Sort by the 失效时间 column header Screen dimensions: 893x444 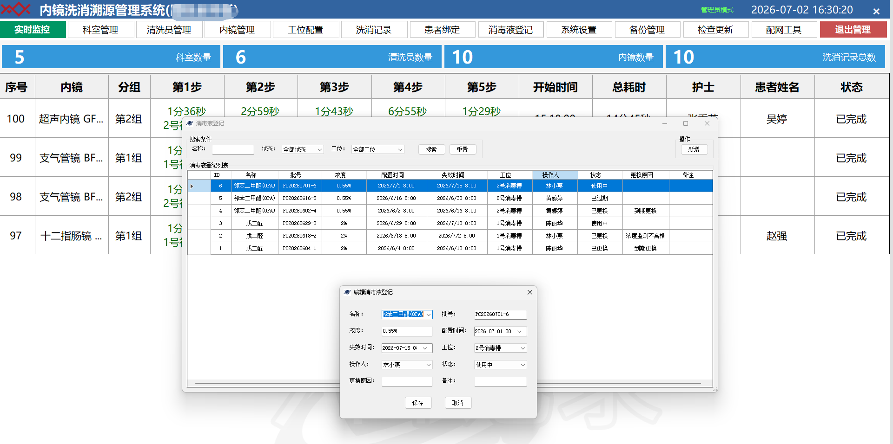click(456, 175)
